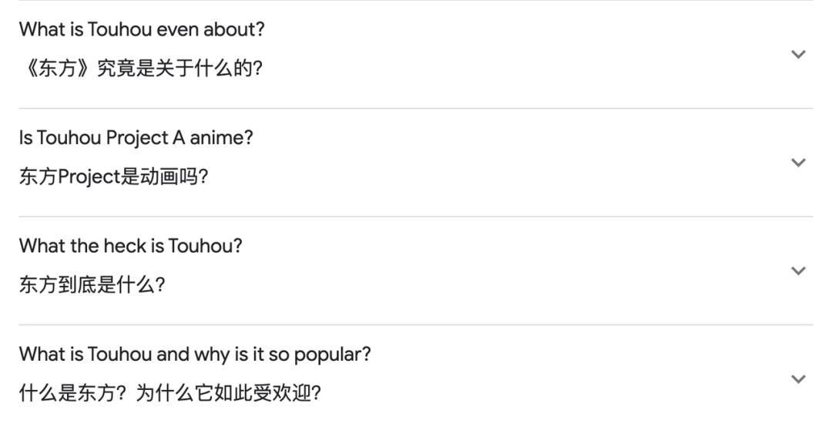This screenshot has width=832, height=427.
Task: Select the Chinese line '东方到底是什么?'
Action: coord(92,285)
